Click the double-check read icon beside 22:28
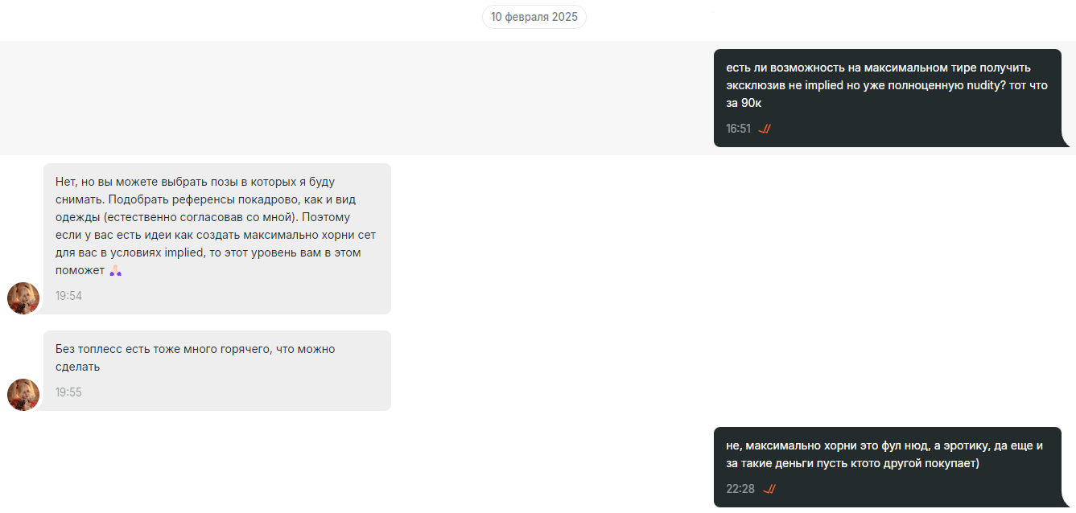The height and width of the screenshot is (513, 1076). (x=769, y=489)
